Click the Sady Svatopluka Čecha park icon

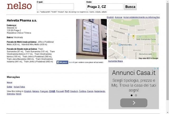point(146,37)
